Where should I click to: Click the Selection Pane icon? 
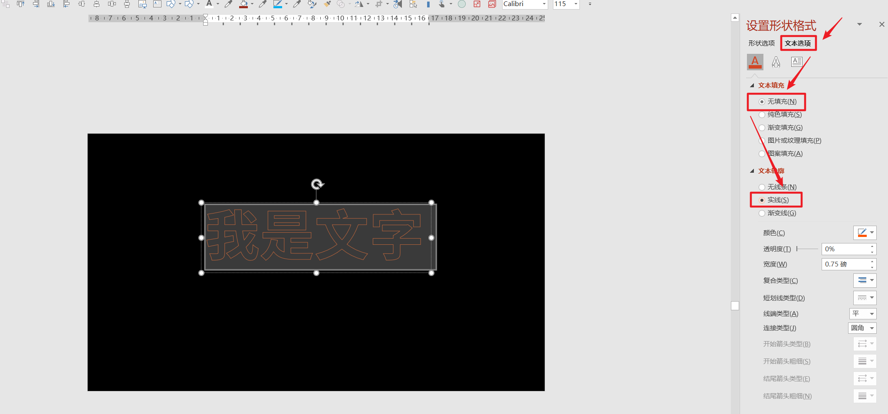pos(413,4)
